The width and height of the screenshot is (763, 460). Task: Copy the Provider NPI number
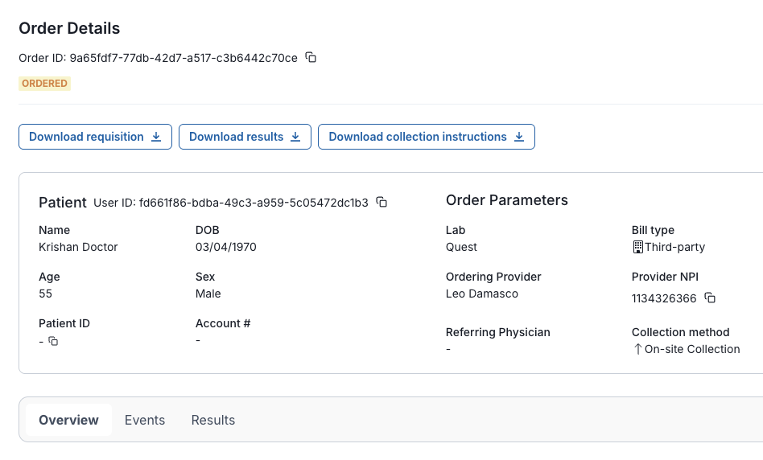point(710,298)
